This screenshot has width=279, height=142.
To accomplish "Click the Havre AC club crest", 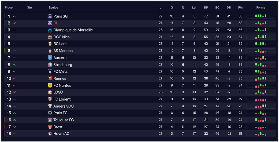I will [50, 134].
